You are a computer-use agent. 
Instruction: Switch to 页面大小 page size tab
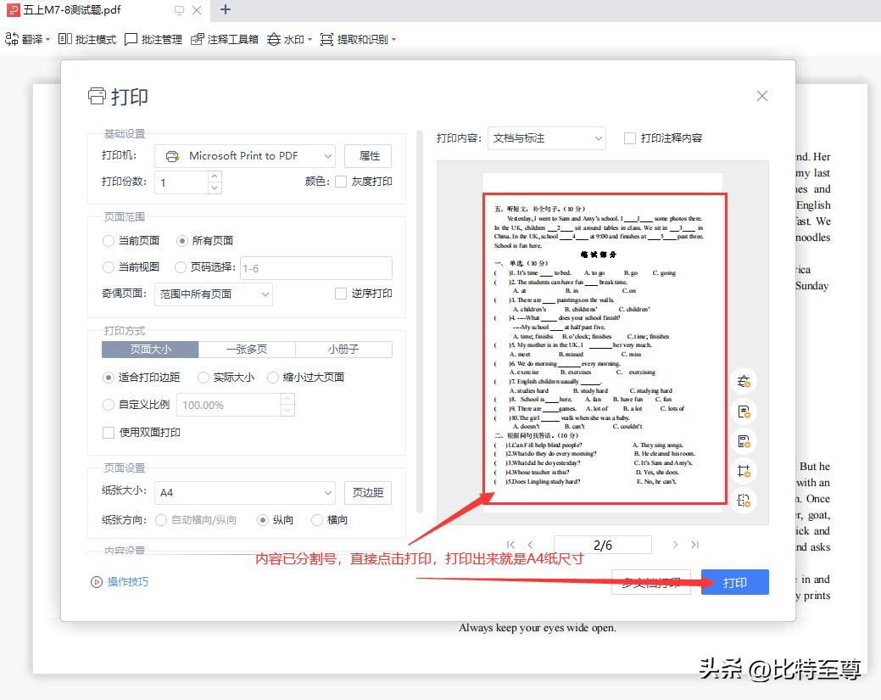(150, 350)
